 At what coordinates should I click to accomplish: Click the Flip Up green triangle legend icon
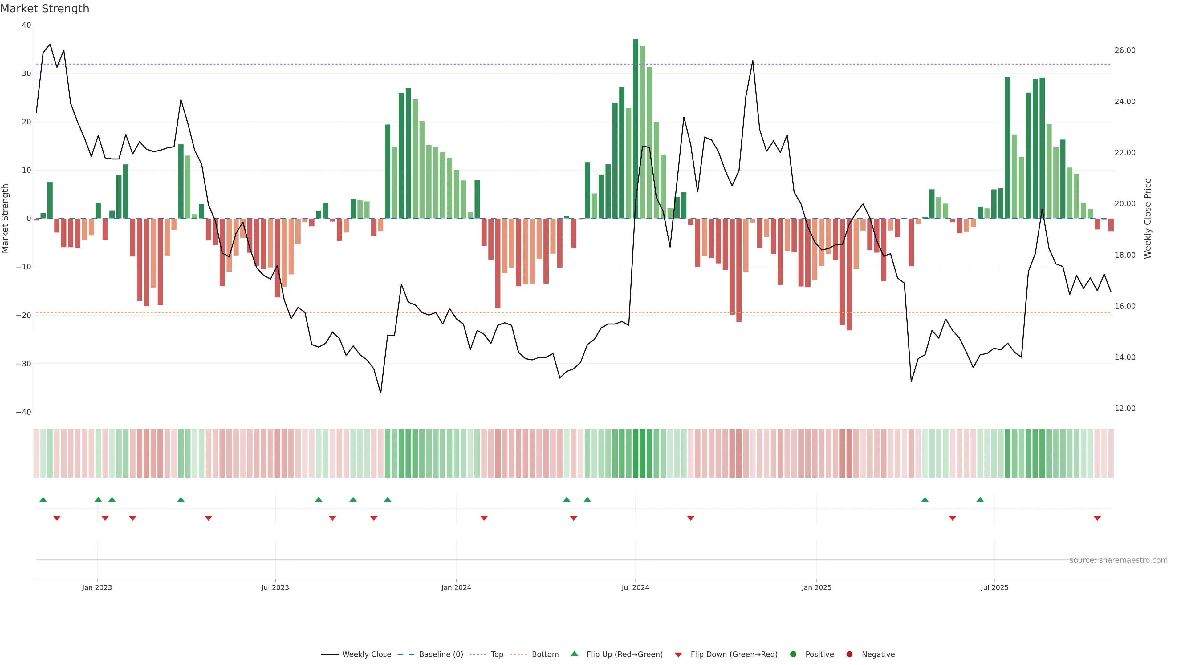pos(574,654)
